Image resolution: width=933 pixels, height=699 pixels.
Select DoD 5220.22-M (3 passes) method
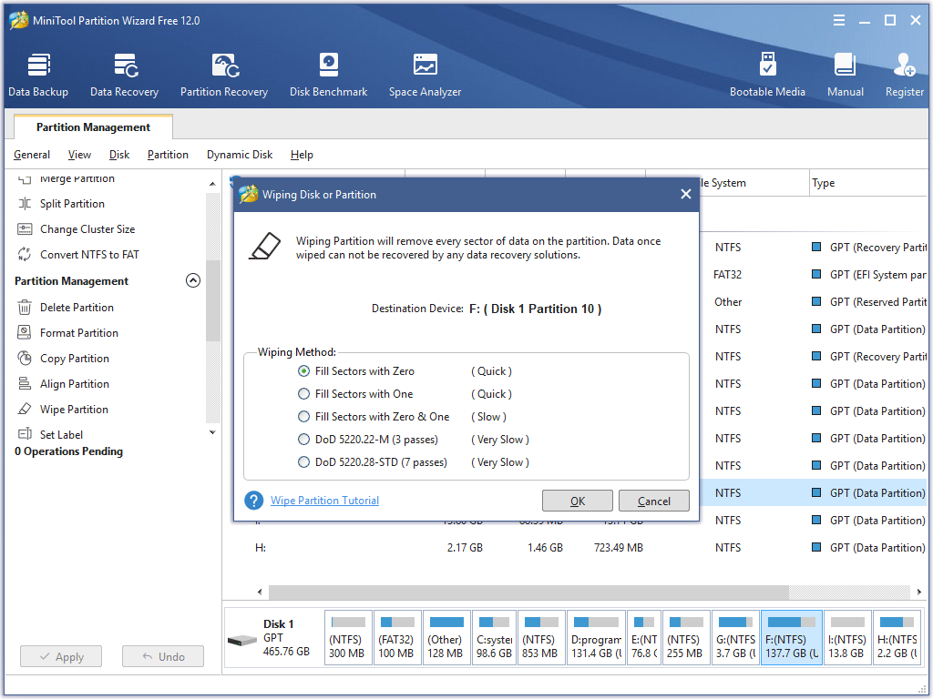(x=303, y=440)
